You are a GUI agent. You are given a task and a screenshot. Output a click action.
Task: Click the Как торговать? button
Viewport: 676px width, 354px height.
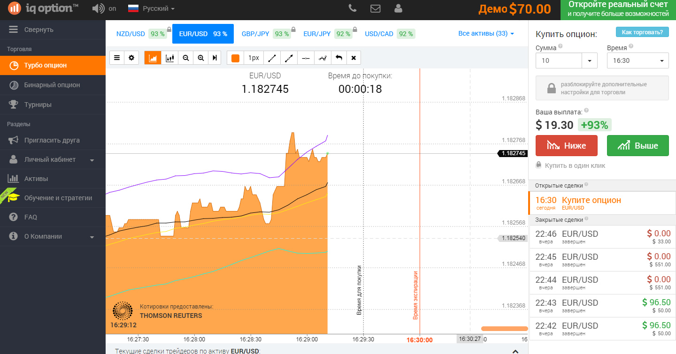tap(642, 32)
